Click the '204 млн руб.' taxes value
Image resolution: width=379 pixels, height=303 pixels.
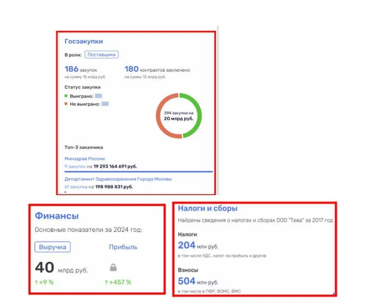198,246
